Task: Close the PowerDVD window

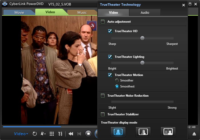Action: point(195,4)
